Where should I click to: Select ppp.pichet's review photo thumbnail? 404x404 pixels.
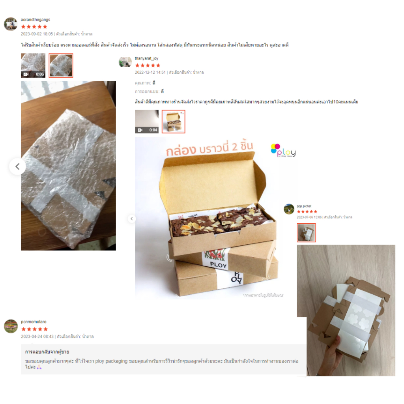[x=306, y=233]
